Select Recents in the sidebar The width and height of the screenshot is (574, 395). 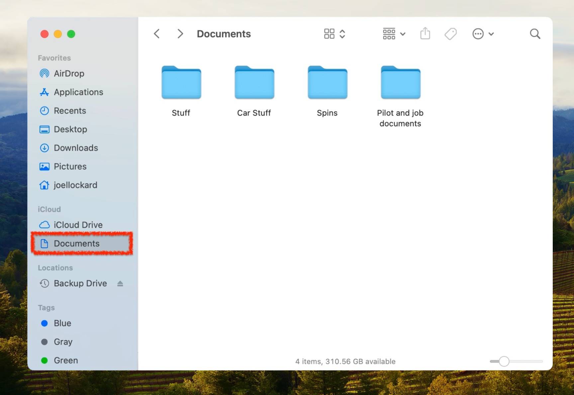pos(70,111)
